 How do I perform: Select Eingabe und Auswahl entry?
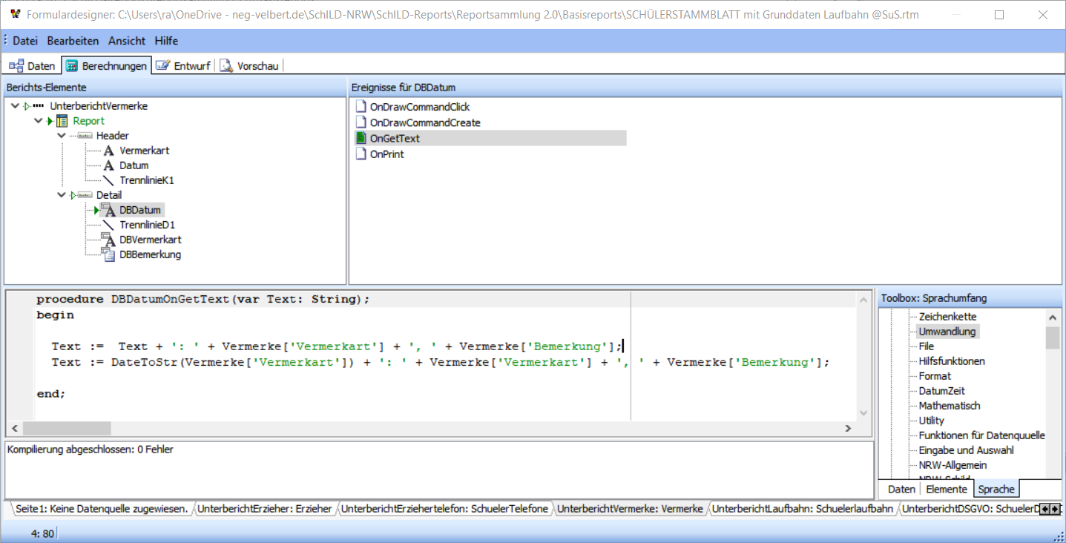coord(966,450)
